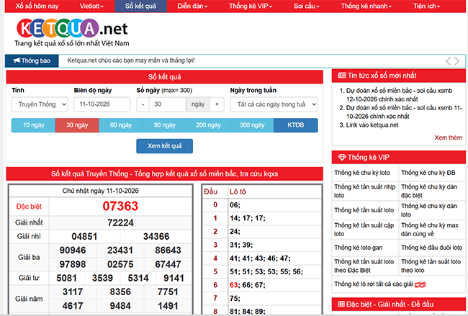
Task: Decrease number of days with minus button
Action: [143, 104]
